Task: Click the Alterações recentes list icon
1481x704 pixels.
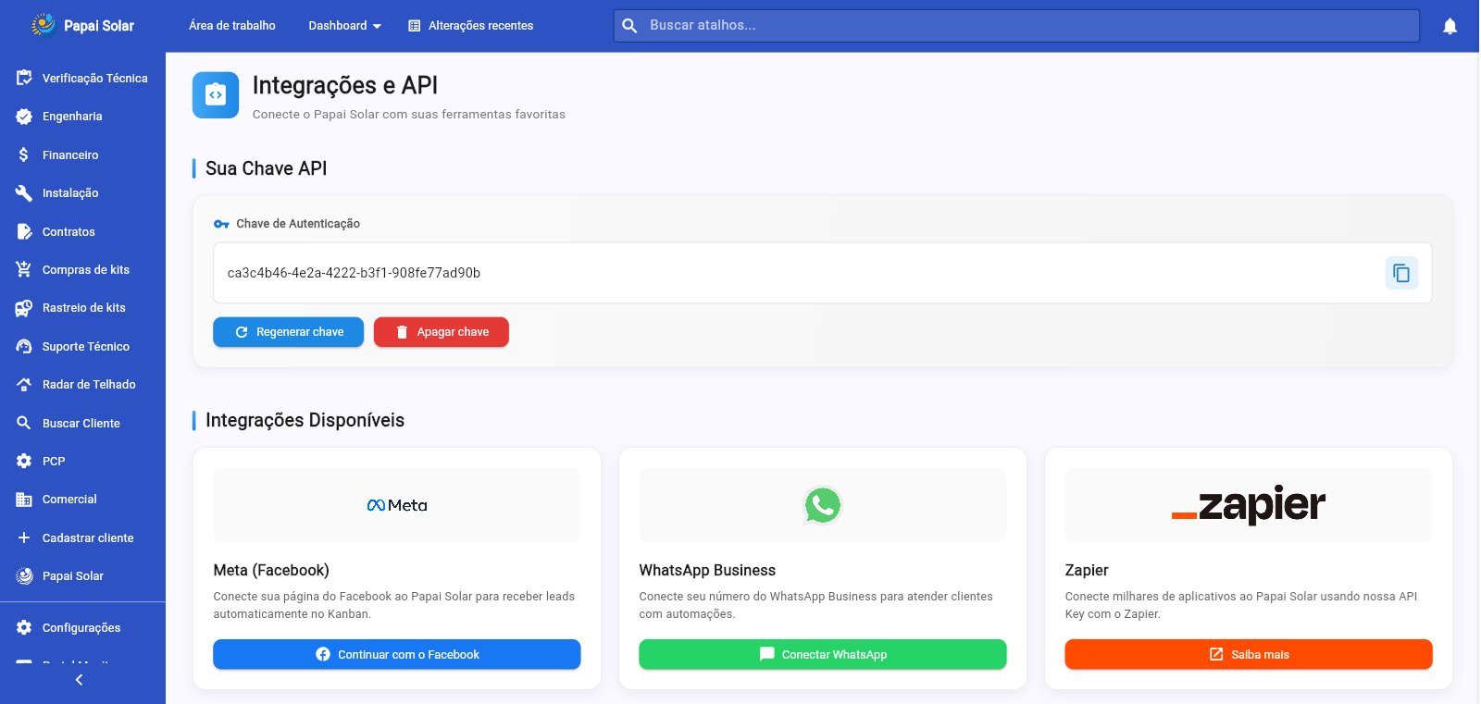Action: click(x=415, y=26)
